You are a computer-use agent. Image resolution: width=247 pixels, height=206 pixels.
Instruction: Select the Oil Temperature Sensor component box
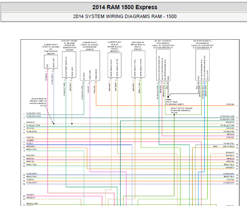point(51,62)
